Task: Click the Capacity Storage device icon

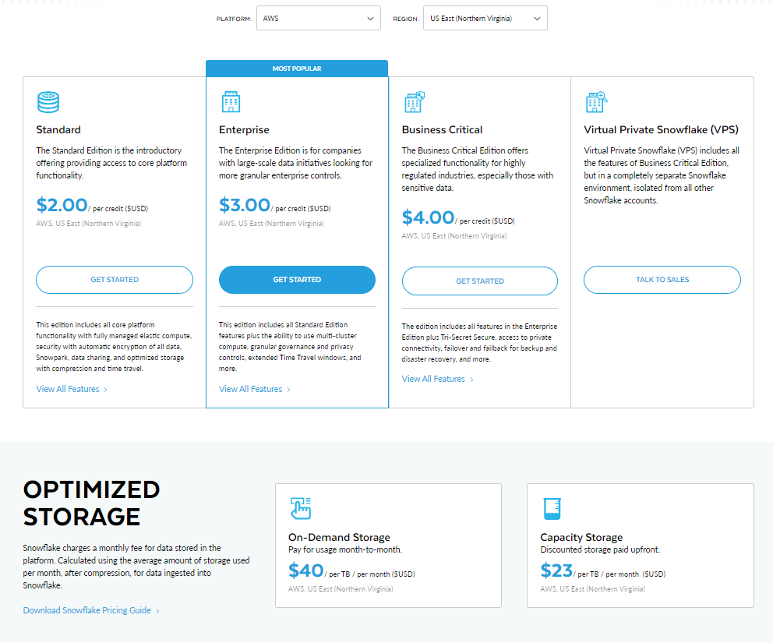Action: 553,507
